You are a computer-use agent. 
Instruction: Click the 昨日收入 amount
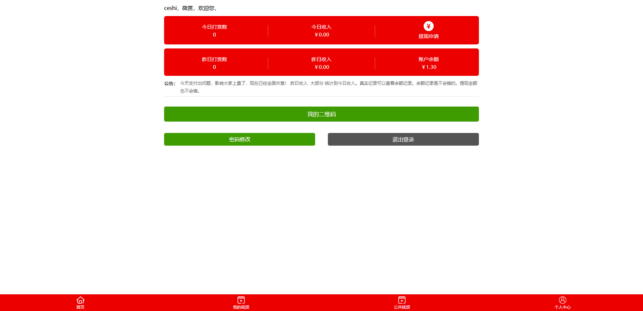pyautogui.click(x=321, y=67)
